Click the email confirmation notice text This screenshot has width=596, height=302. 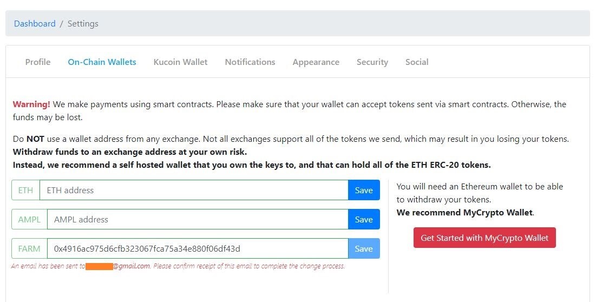pos(178,266)
